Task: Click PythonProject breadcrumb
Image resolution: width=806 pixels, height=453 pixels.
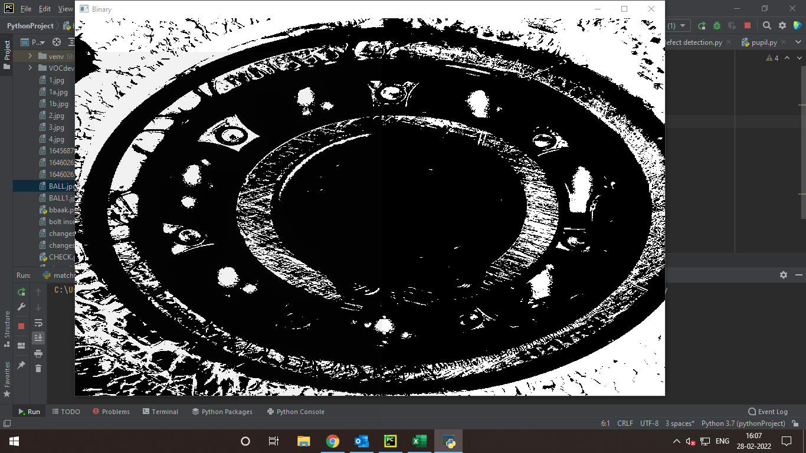Action: (x=30, y=26)
